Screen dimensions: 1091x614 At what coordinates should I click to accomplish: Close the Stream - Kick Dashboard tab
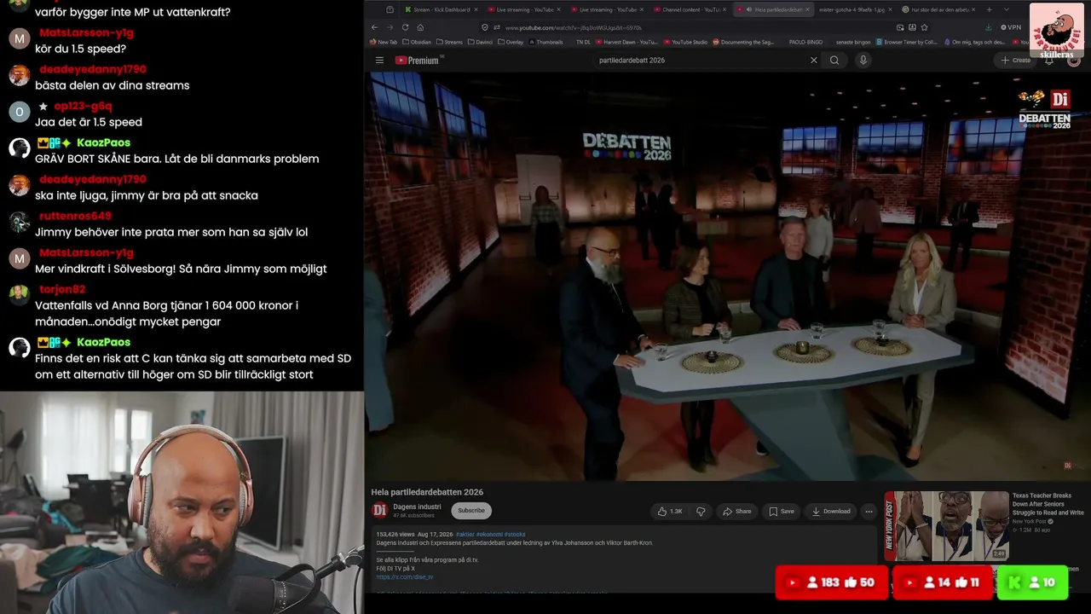coord(477,9)
